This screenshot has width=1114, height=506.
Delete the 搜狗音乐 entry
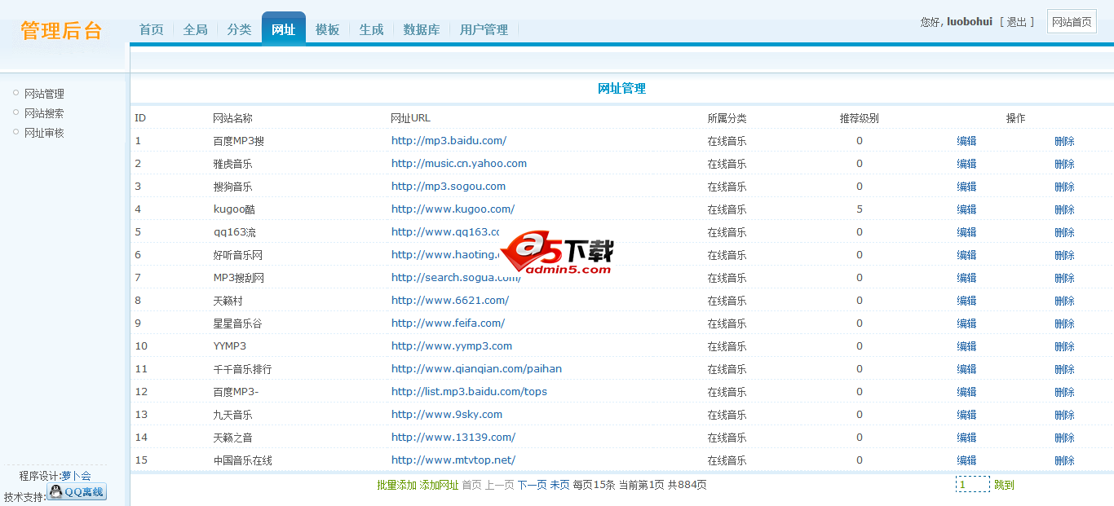1064,187
